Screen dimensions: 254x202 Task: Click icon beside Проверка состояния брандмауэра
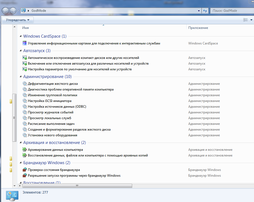pyautogui.click(x=24, y=170)
